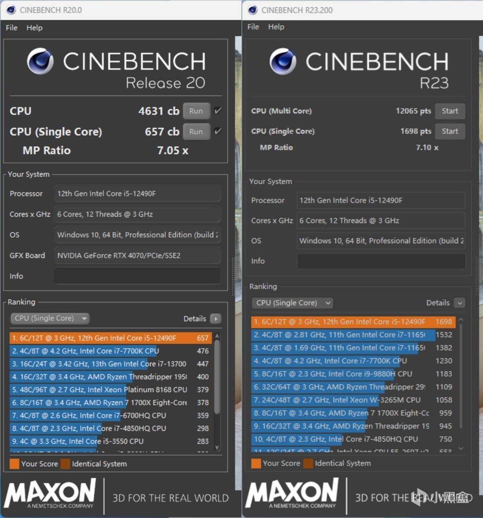The image size is (483, 518).
Task: Select R20 rank 9 Core i5-3550 row
Action: (x=110, y=441)
